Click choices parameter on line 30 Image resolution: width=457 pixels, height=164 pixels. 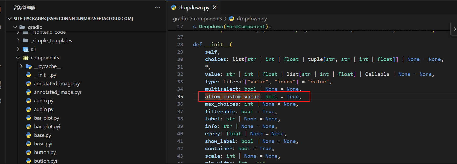pos(215,59)
